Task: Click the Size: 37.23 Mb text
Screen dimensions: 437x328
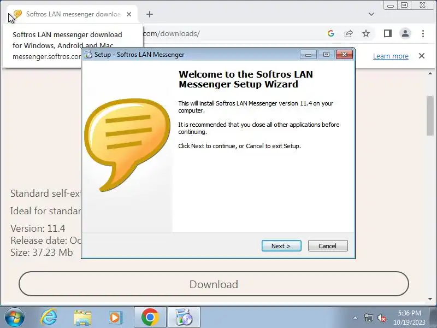Action: (42, 253)
